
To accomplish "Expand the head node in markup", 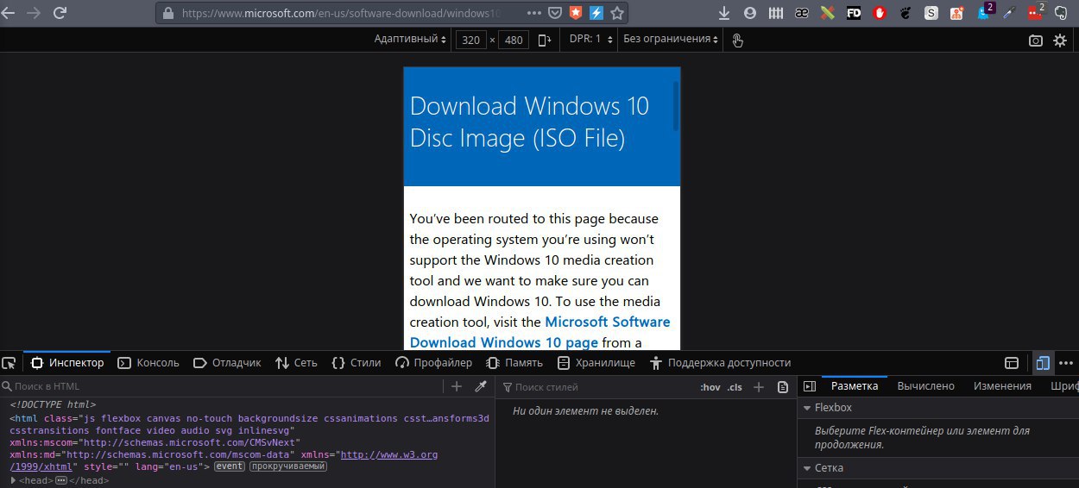I will click(x=13, y=480).
